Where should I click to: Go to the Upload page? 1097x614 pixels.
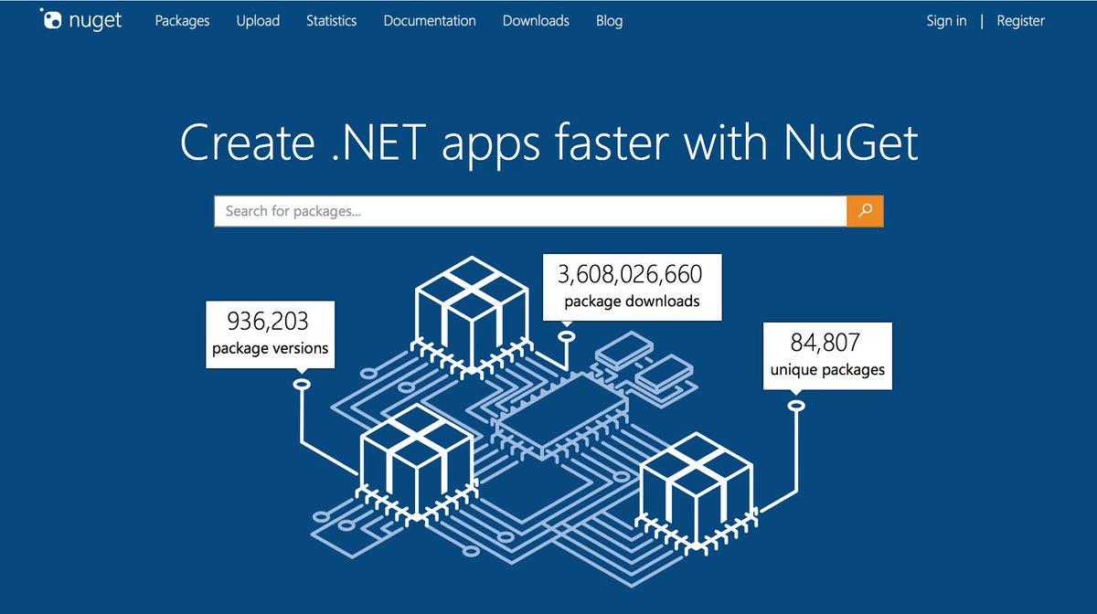258,20
